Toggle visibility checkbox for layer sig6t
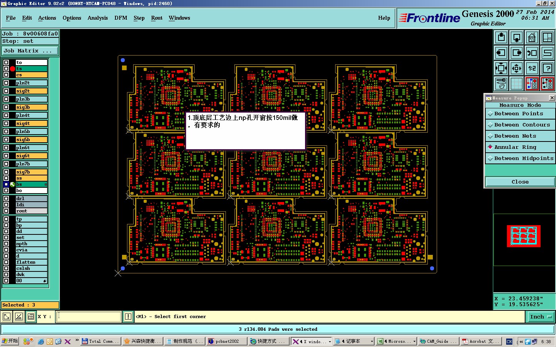The image size is (556, 347). coord(6,156)
